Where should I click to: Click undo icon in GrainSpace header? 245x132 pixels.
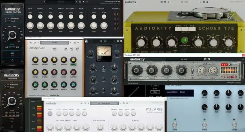pyautogui.click(x=35, y=43)
